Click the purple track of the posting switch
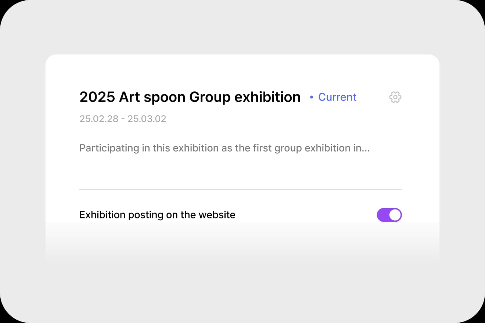 tap(383, 215)
